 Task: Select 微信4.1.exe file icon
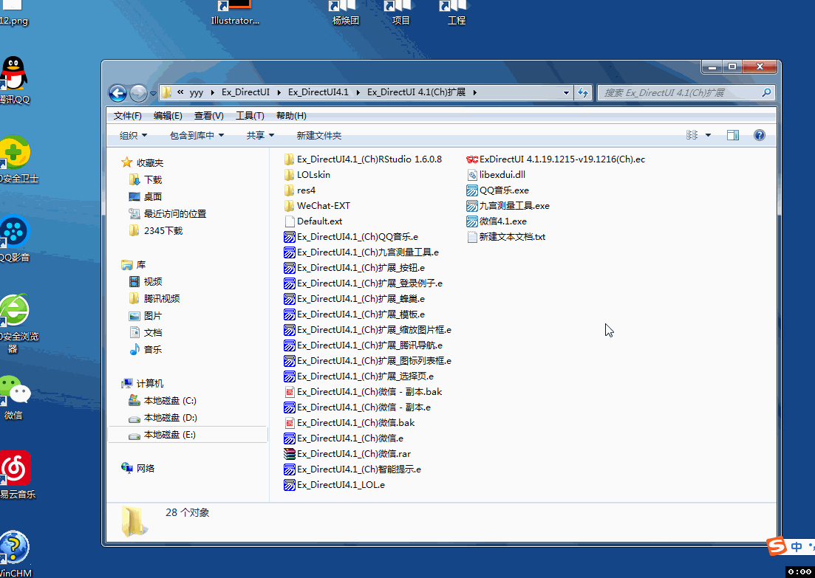[x=472, y=221]
